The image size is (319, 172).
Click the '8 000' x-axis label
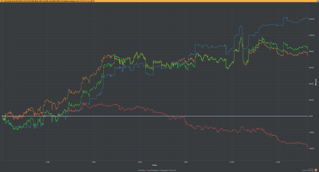point(186,162)
